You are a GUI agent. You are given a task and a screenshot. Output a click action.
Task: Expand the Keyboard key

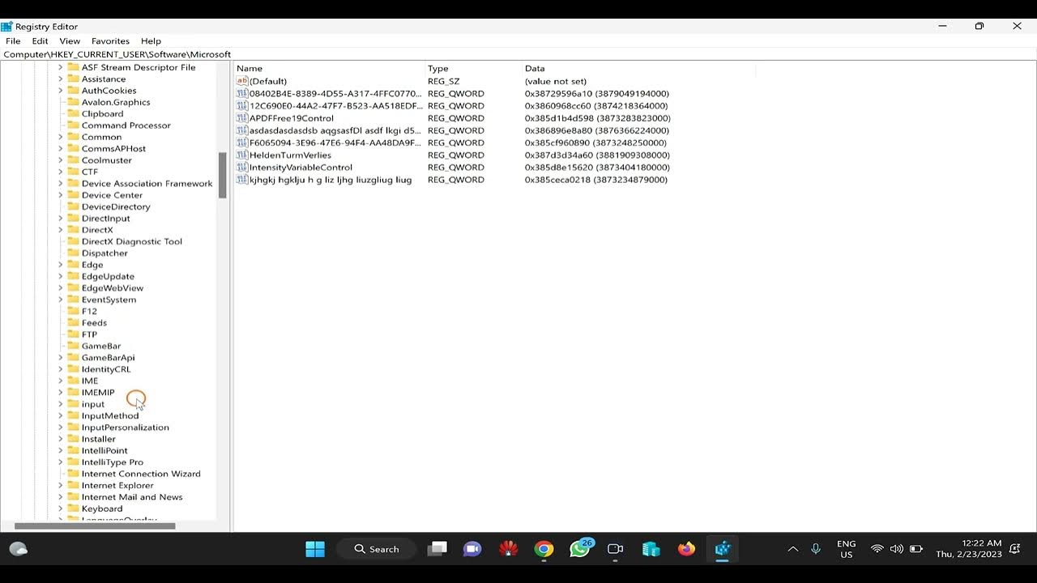[60, 509]
